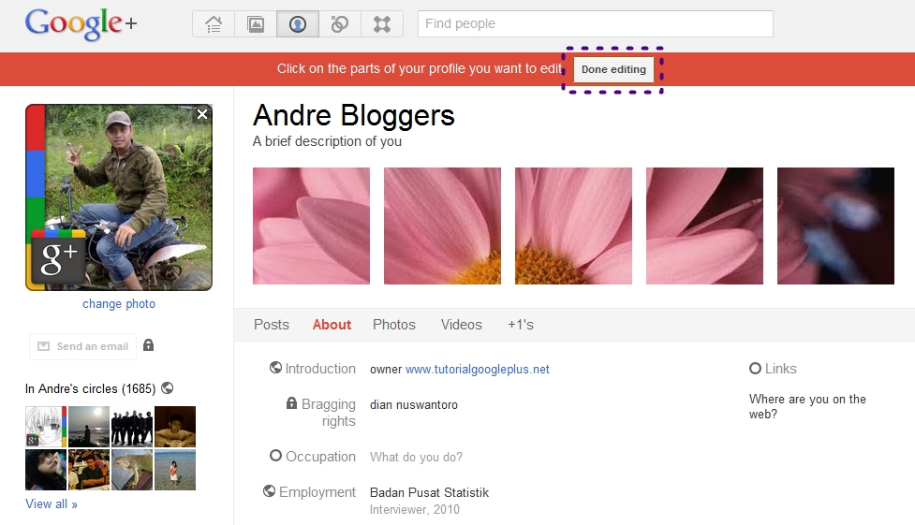Click the 'Interviewer, 2010' employment detail
915x525 pixels.
[414, 509]
